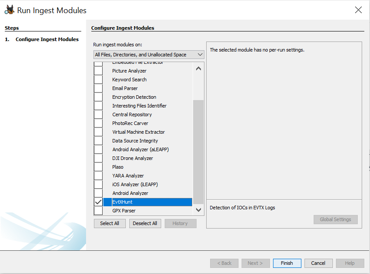
Task: Click the Autopsy dog logo icon
Action: (x=10, y=10)
